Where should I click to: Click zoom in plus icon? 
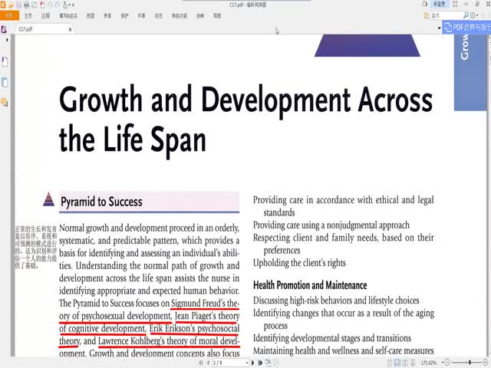(486, 363)
